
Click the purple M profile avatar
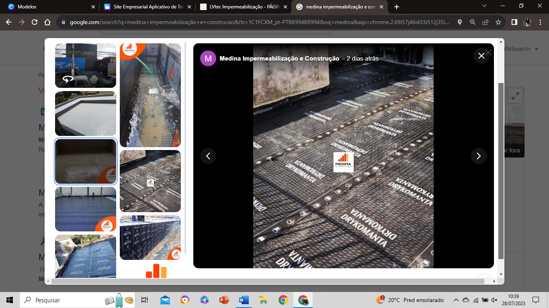coord(208,59)
